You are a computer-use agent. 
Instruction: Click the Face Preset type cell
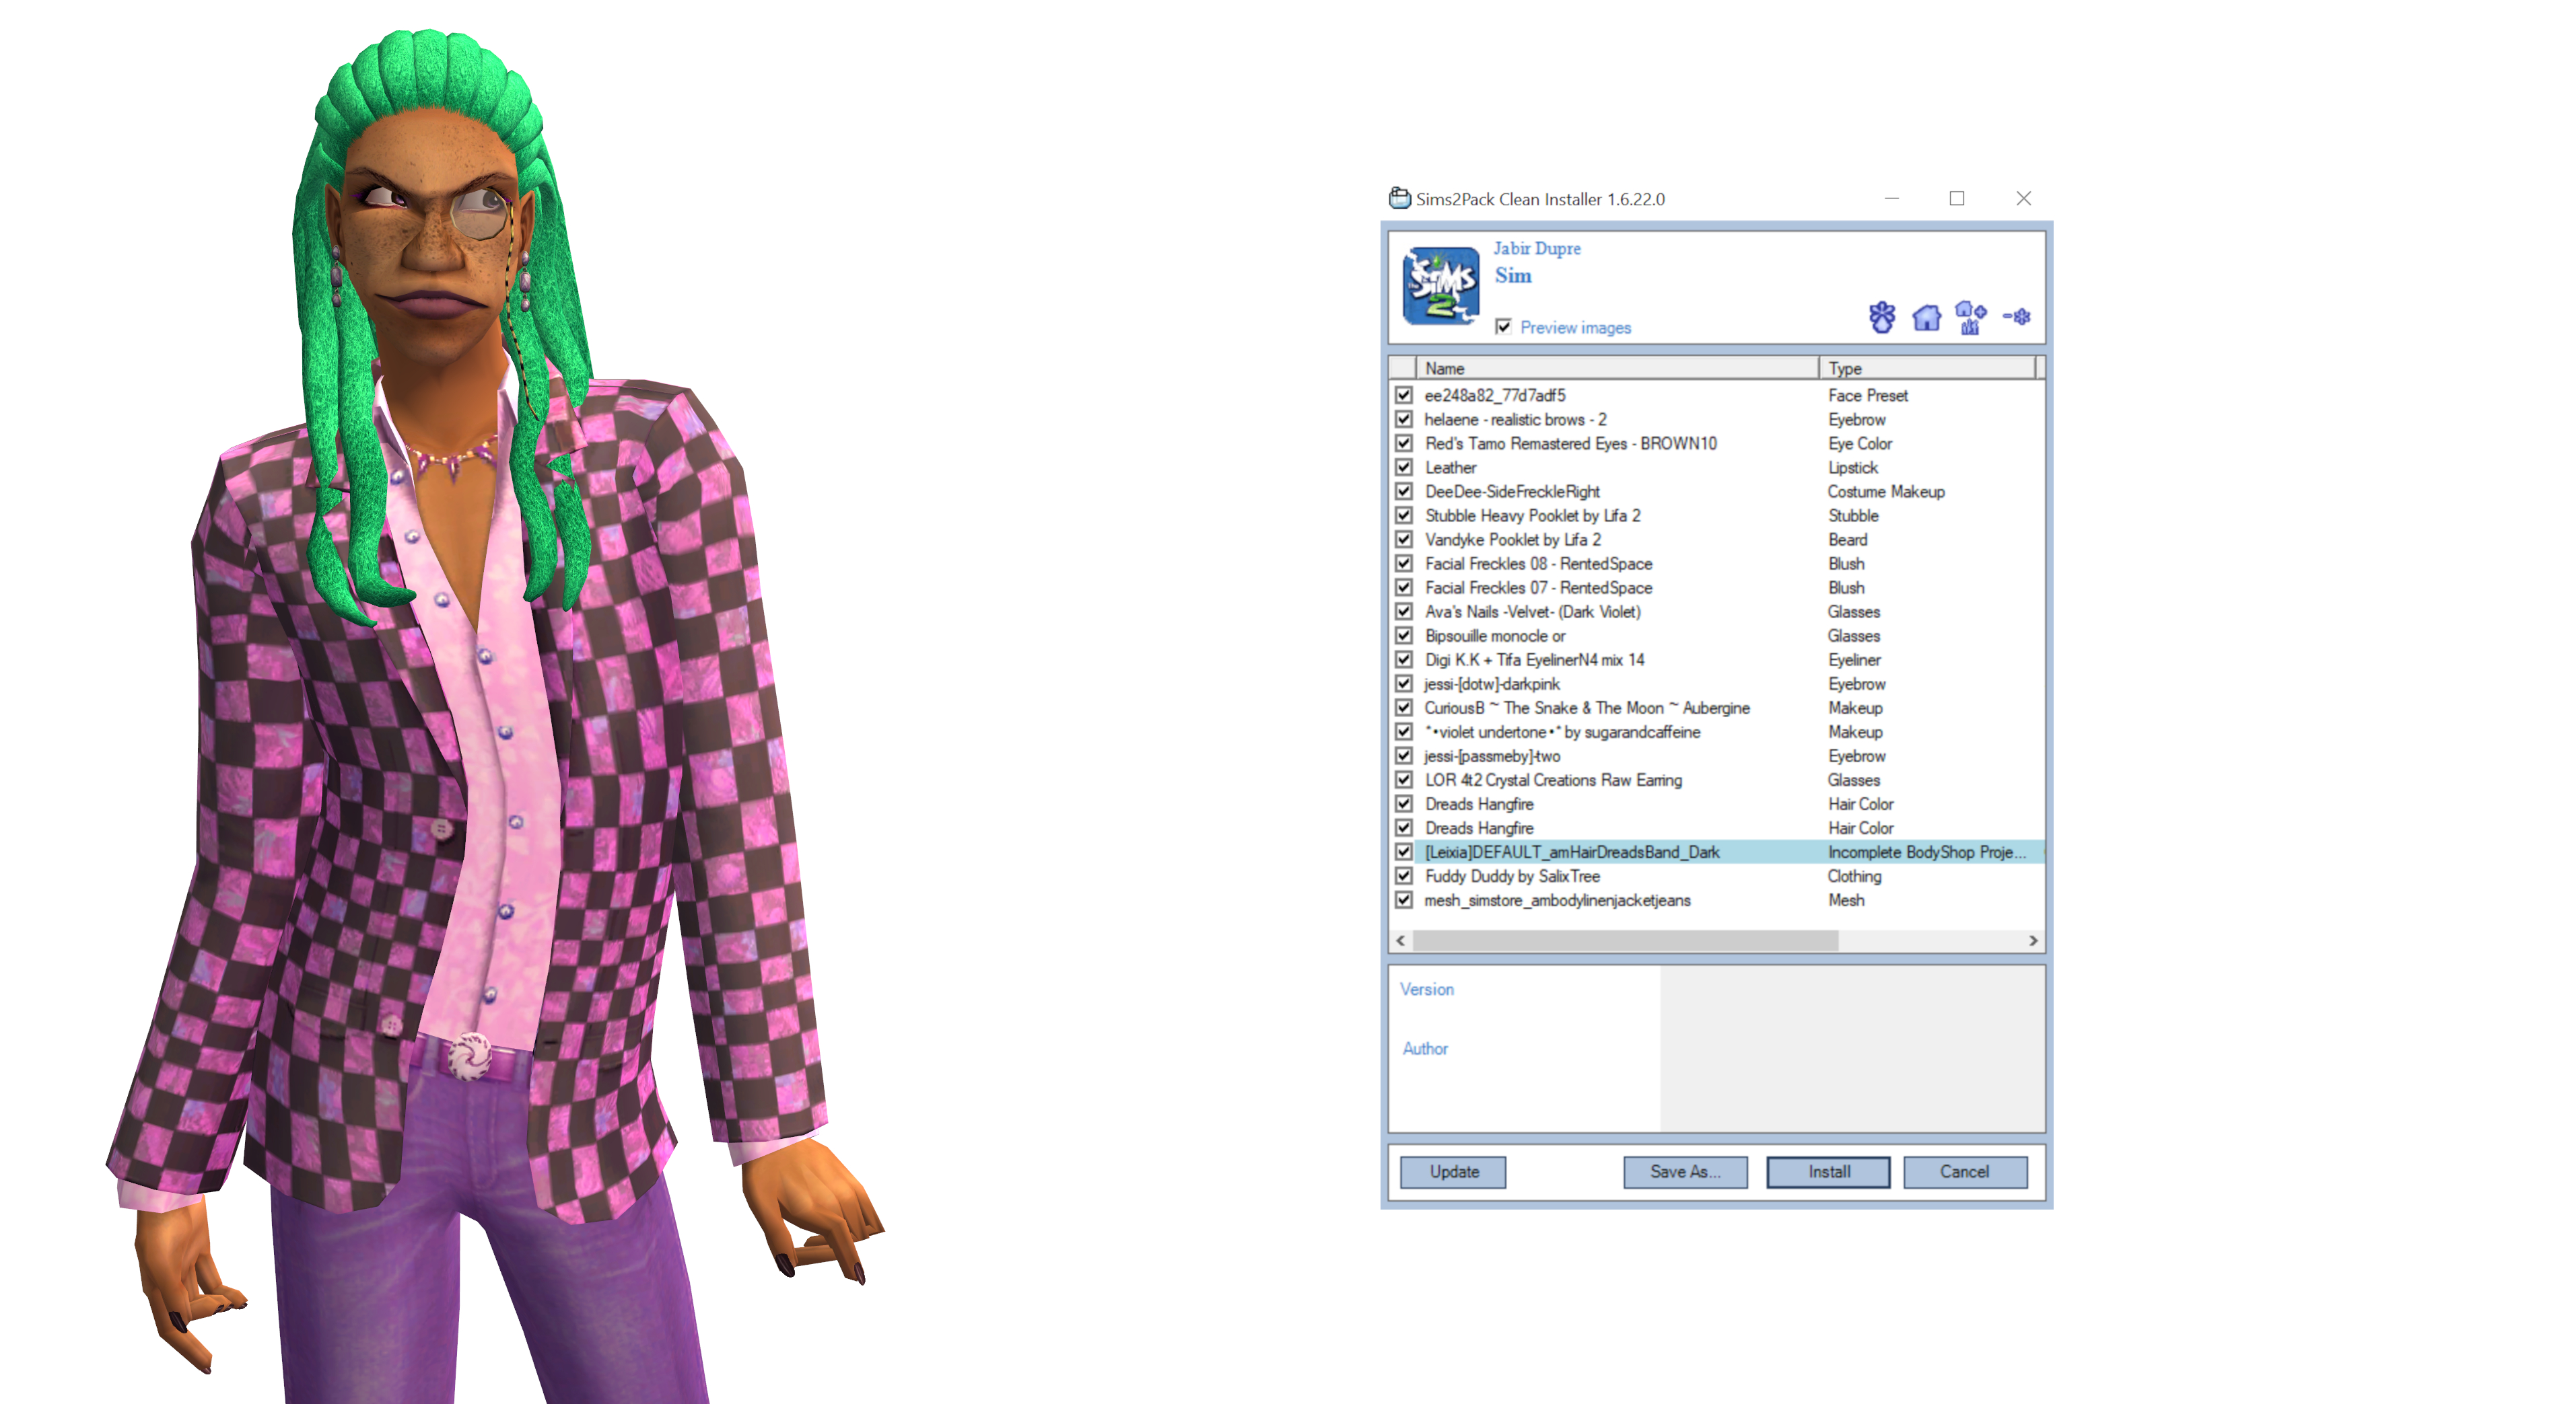[1867, 395]
